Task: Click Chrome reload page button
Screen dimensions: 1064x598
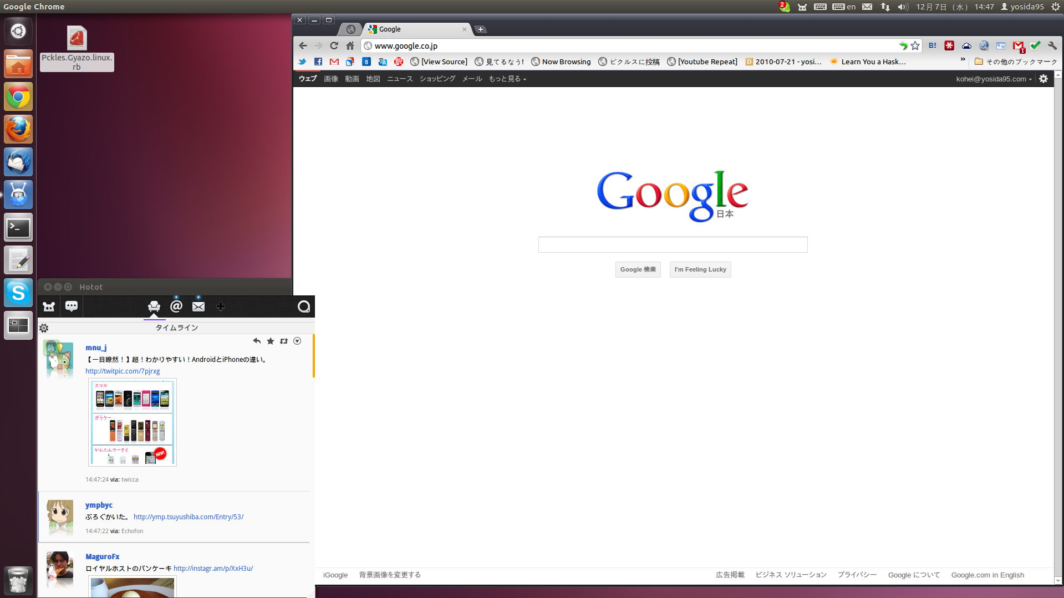Action: tap(334, 46)
